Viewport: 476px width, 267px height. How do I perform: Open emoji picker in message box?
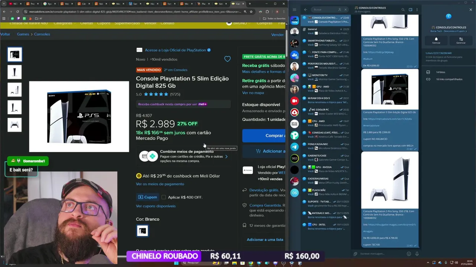[409, 254]
